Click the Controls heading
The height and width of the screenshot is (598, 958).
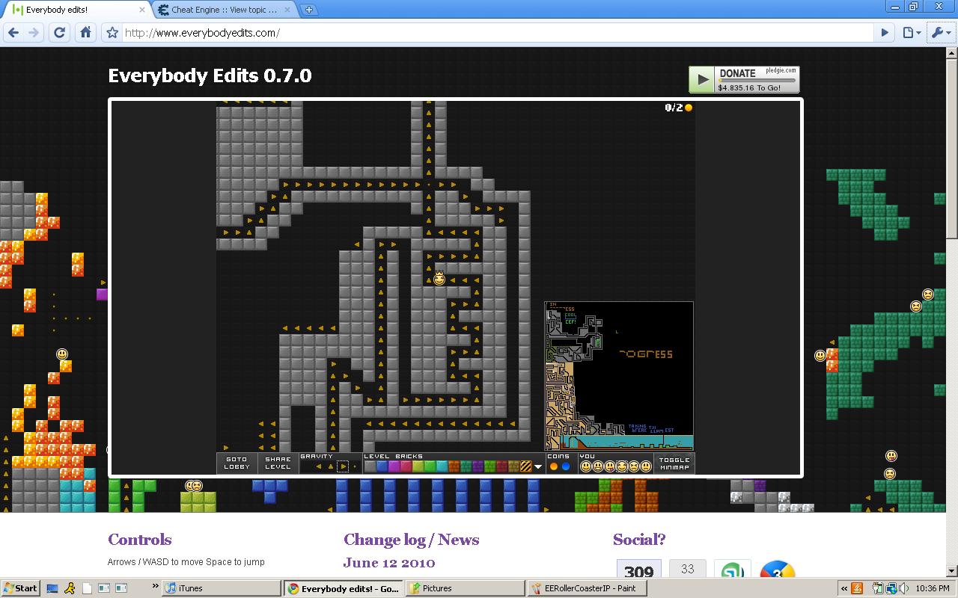140,540
